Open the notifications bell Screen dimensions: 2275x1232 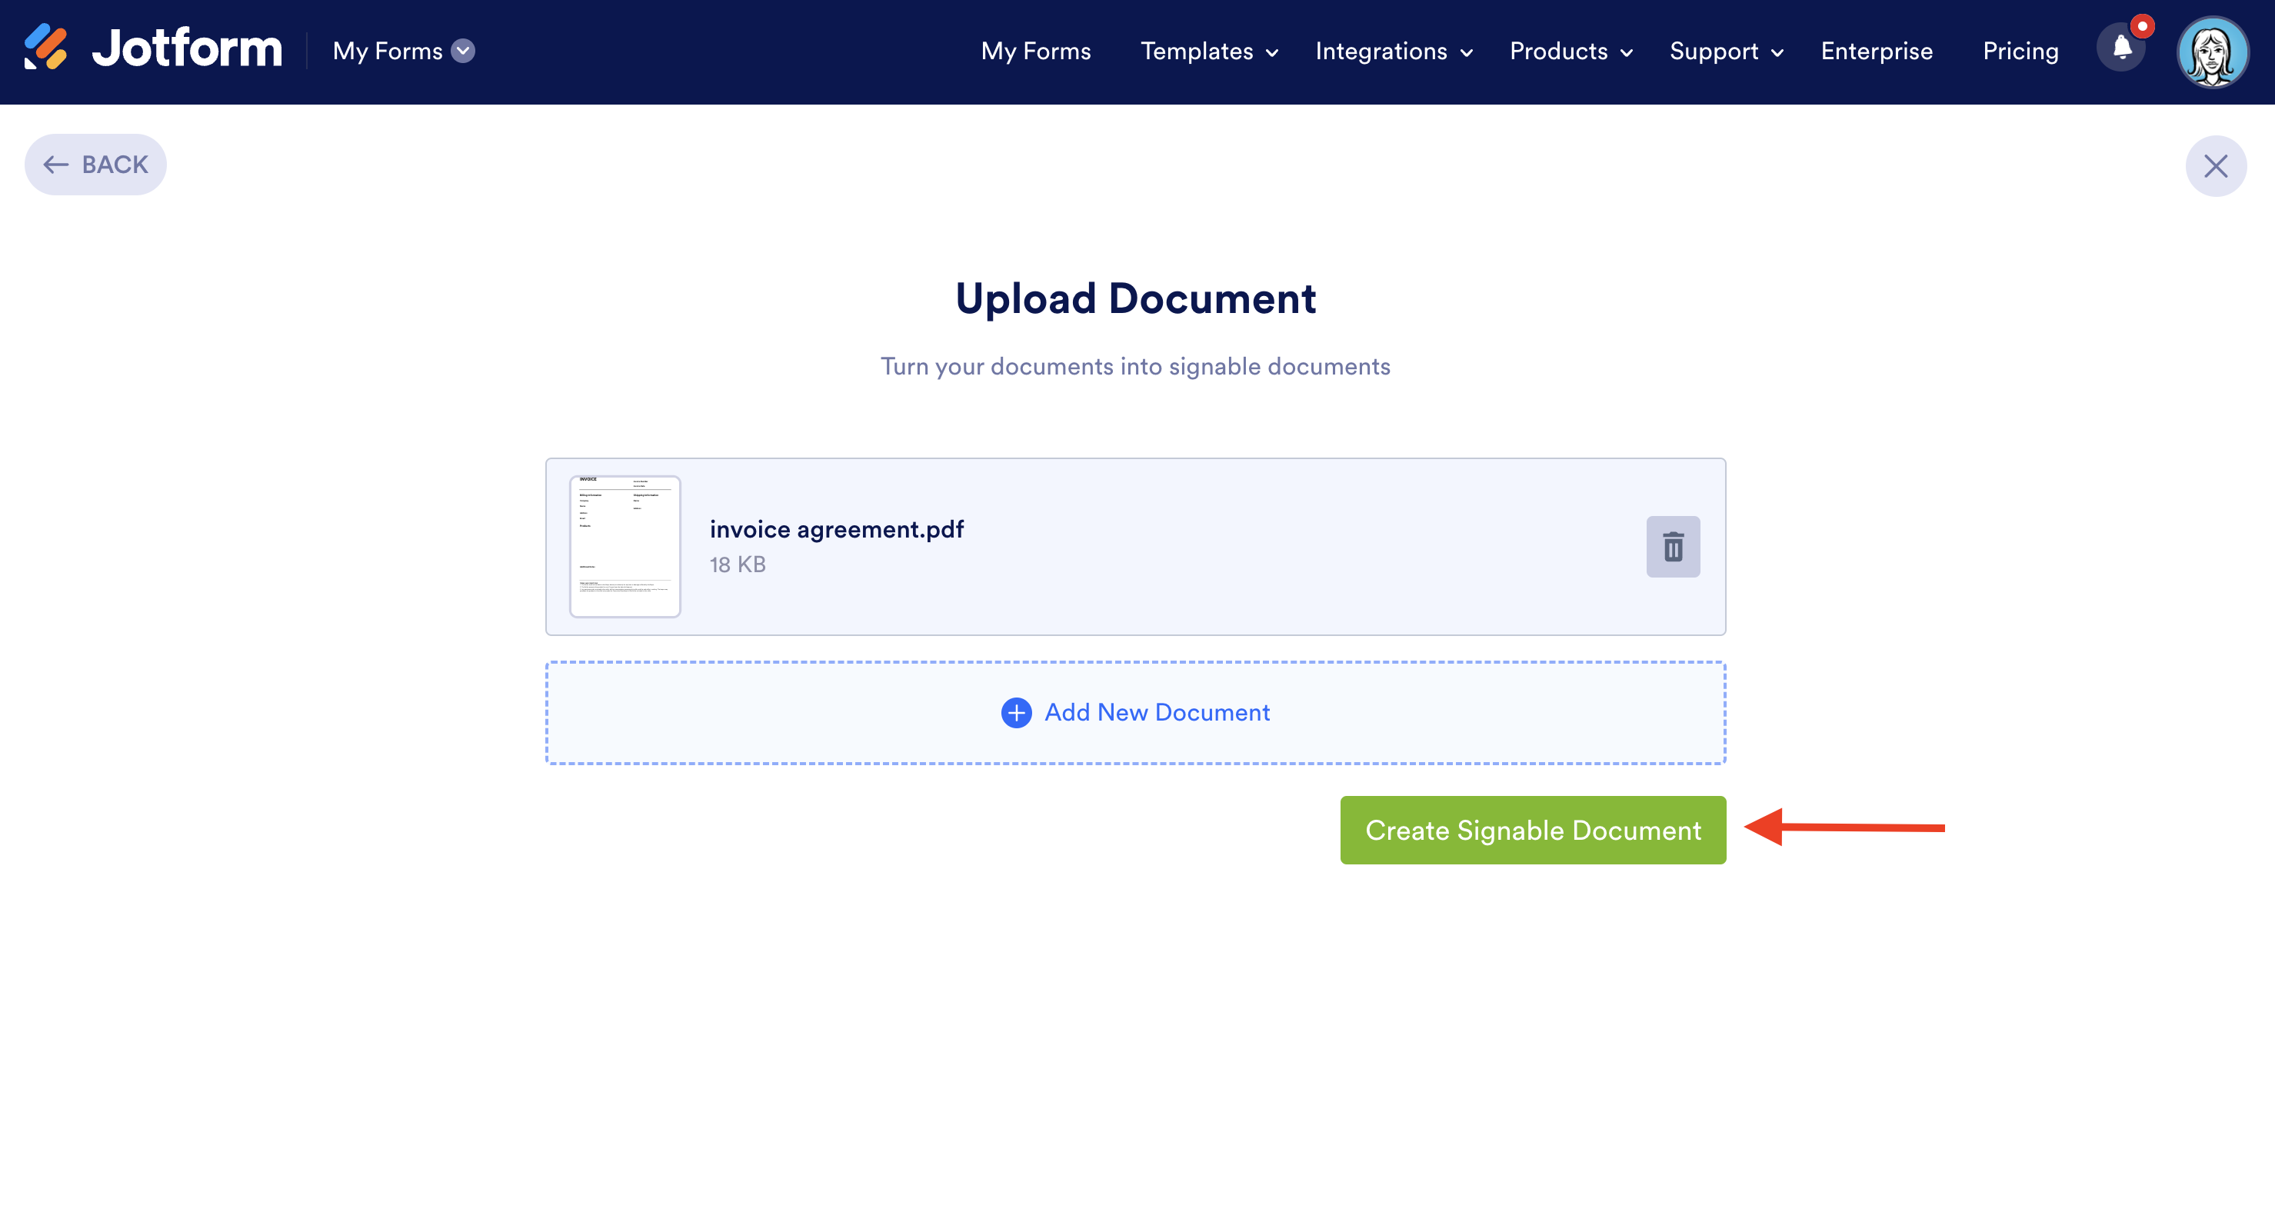[2121, 48]
